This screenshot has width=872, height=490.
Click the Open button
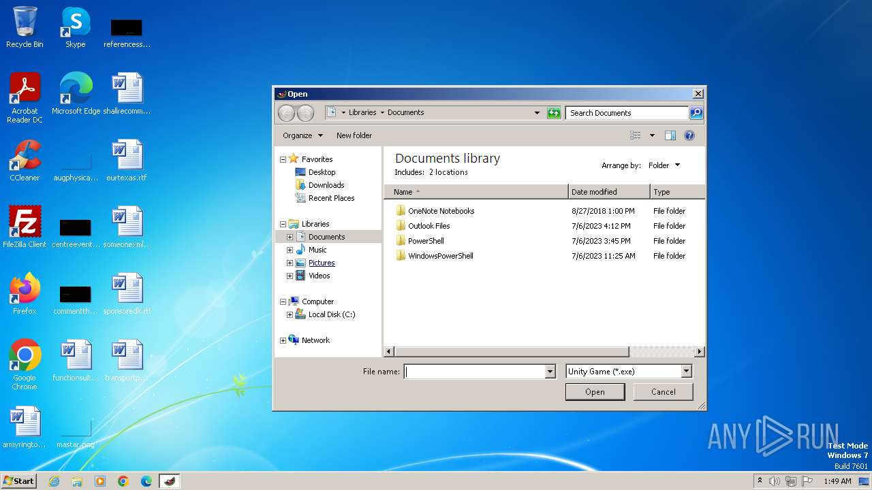point(595,392)
